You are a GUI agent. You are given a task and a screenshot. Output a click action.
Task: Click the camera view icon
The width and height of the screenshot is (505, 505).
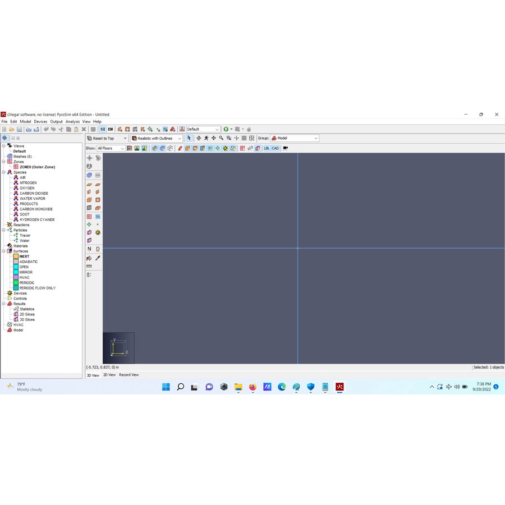tap(286, 148)
